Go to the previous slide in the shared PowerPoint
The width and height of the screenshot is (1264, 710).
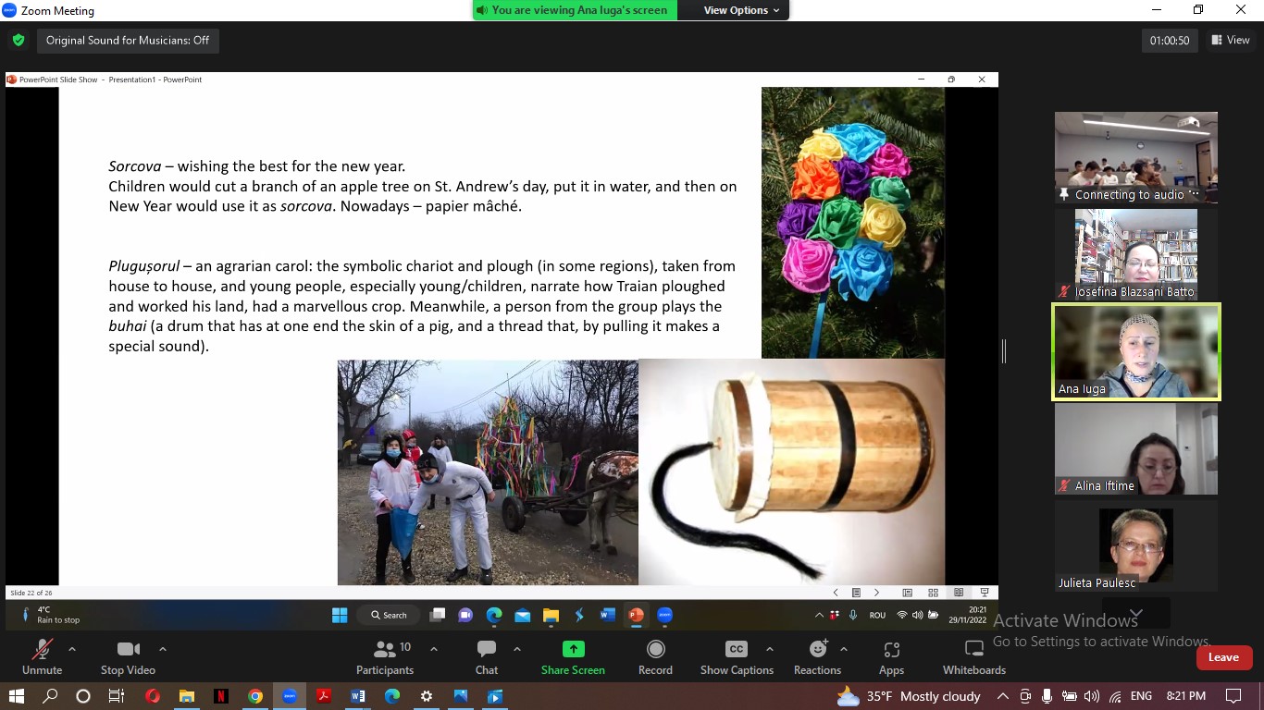click(x=836, y=593)
